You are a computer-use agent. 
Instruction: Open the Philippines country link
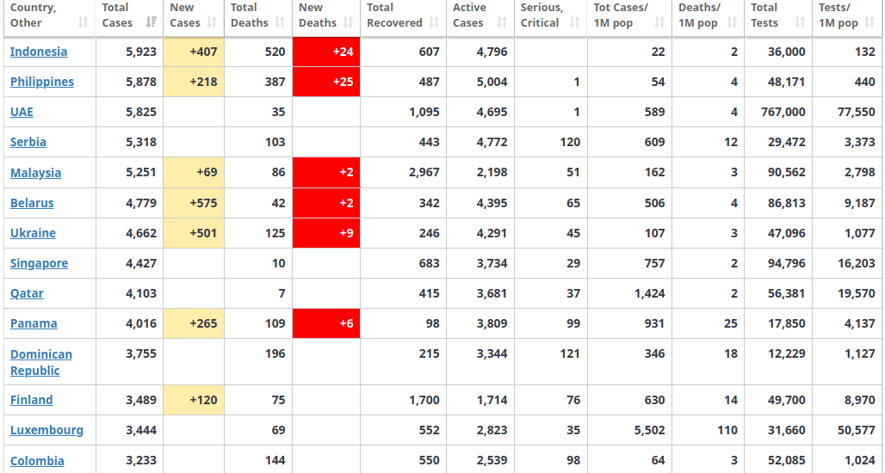[x=42, y=82]
